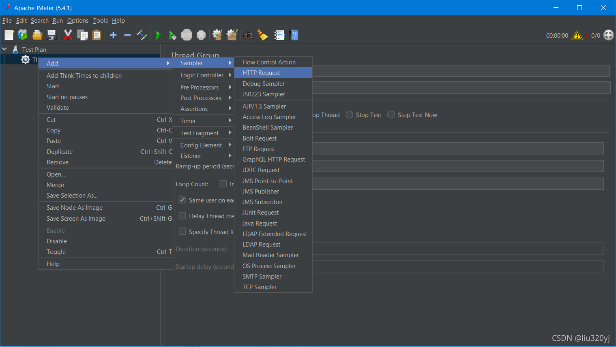
Task: Choose HTTP Request from Sampler submenu
Action: tap(273, 73)
